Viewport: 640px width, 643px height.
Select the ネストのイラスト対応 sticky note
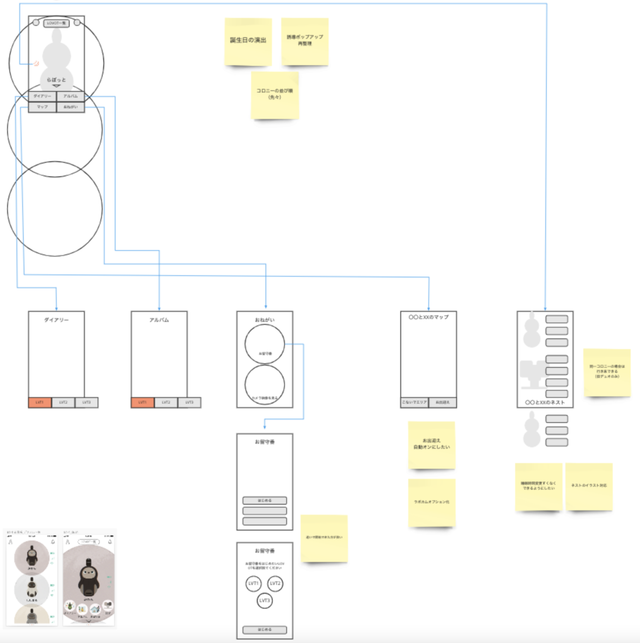click(x=589, y=487)
